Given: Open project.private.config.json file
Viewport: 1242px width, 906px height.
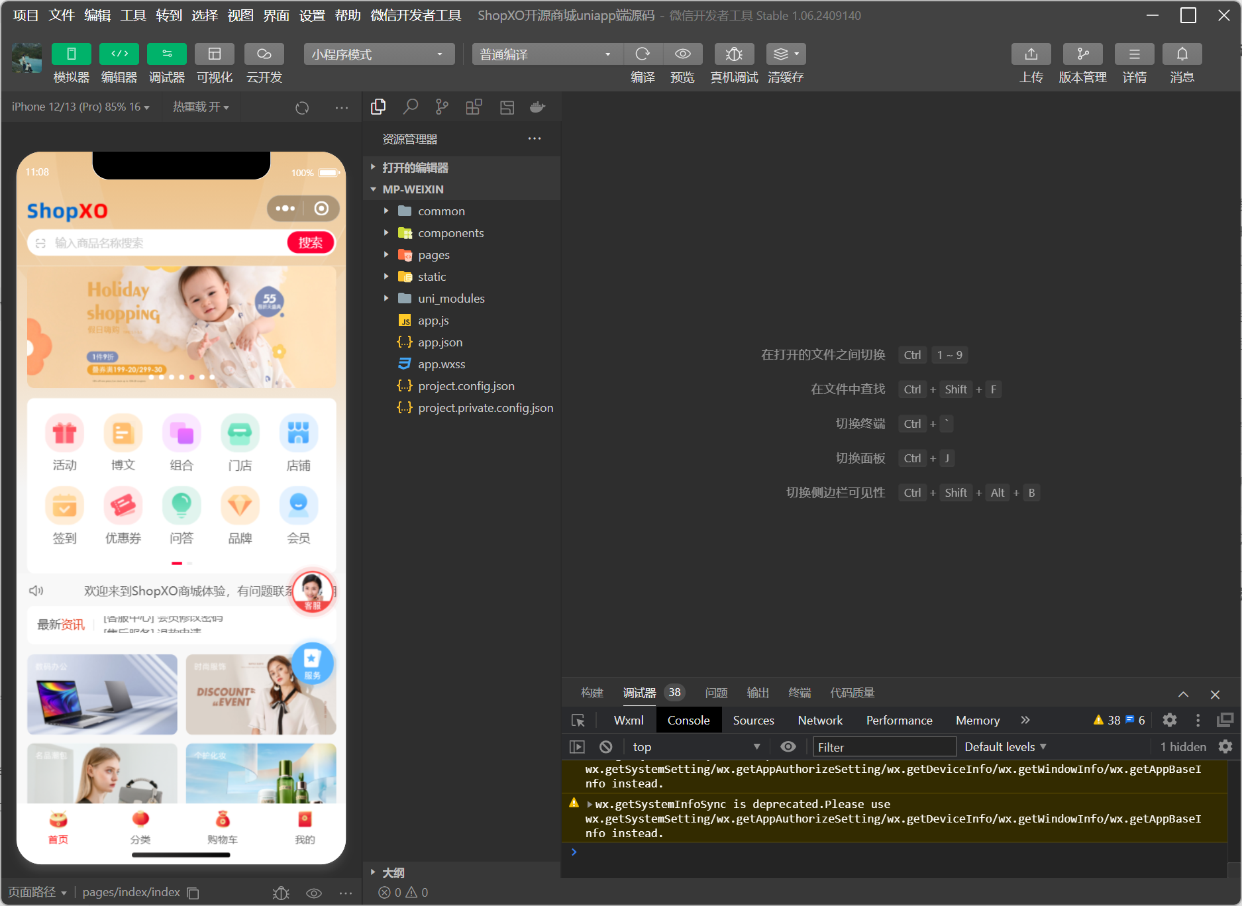Looking at the screenshot, I should point(462,408).
